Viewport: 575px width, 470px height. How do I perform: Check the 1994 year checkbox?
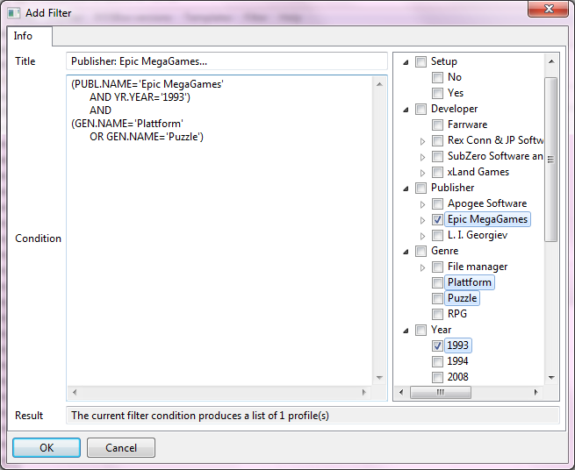(437, 361)
